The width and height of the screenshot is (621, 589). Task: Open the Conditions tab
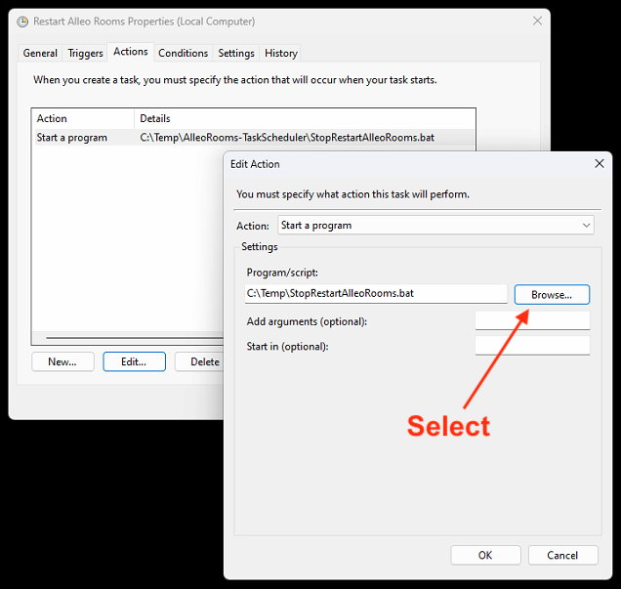tap(183, 53)
